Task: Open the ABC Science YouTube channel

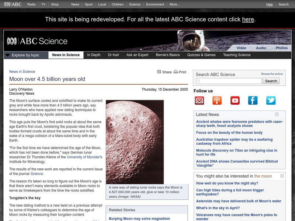Action: pyautogui.click(x=235, y=100)
